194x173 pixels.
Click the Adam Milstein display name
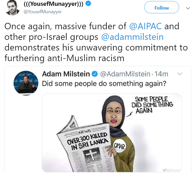point(66,74)
